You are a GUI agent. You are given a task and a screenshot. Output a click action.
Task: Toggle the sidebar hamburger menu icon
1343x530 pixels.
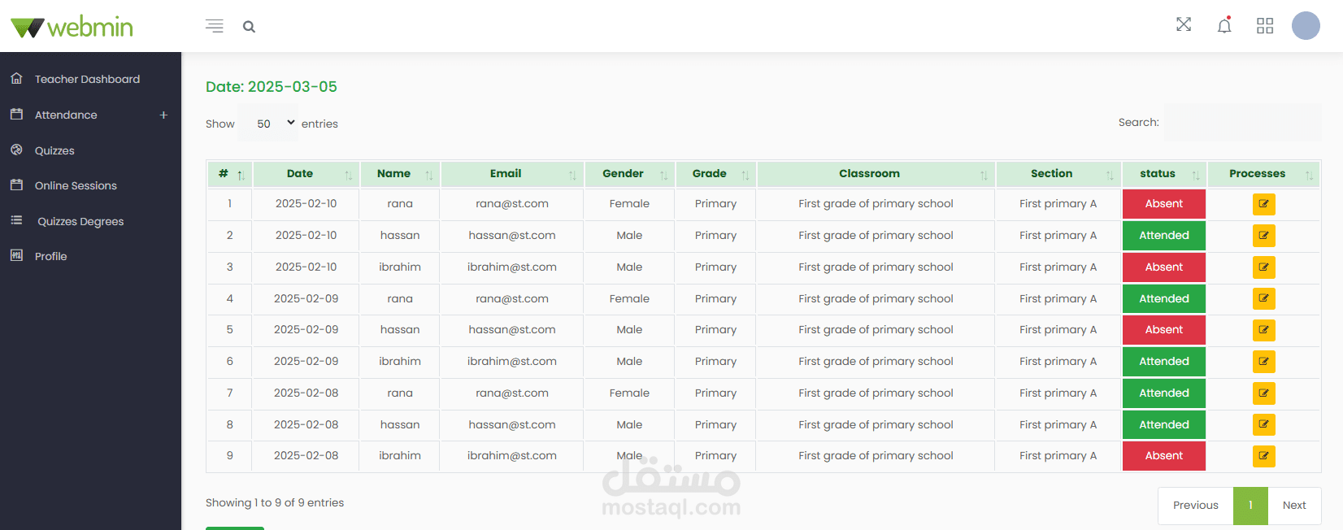tap(215, 26)
